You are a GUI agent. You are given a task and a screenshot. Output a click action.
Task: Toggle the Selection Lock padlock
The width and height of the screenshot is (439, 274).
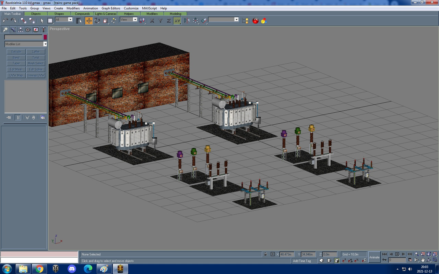coord(265,254)
